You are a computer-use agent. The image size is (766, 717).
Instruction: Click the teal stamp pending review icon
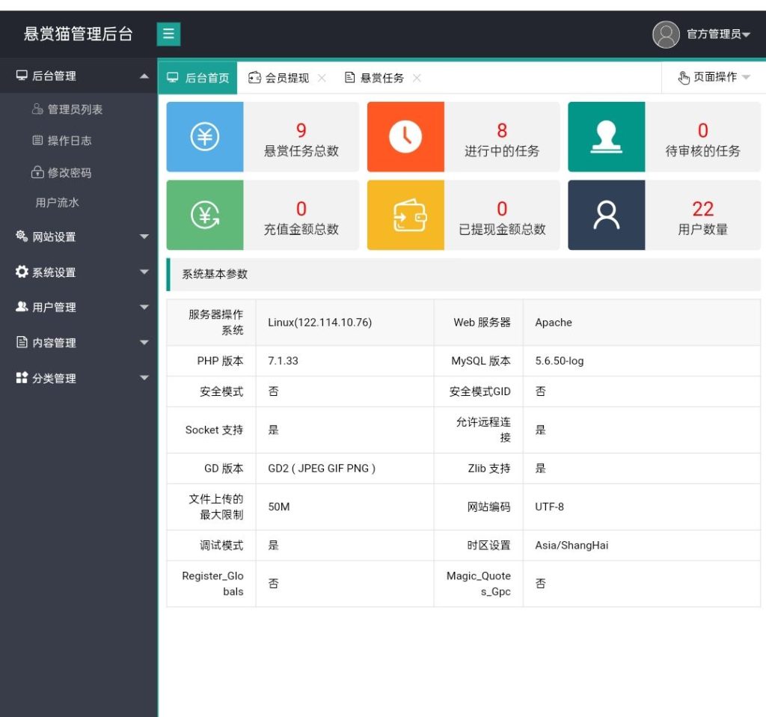(606, 137)
